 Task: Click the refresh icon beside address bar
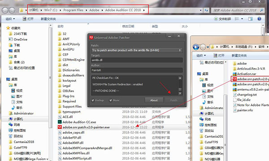[206, 10]
